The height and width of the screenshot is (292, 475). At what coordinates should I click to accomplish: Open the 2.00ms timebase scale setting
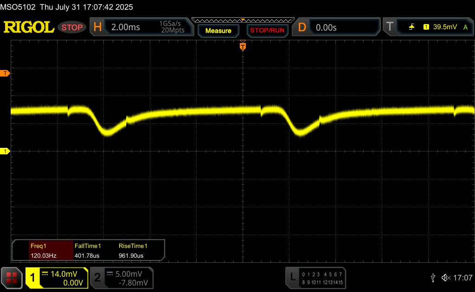tap(126, 27)
